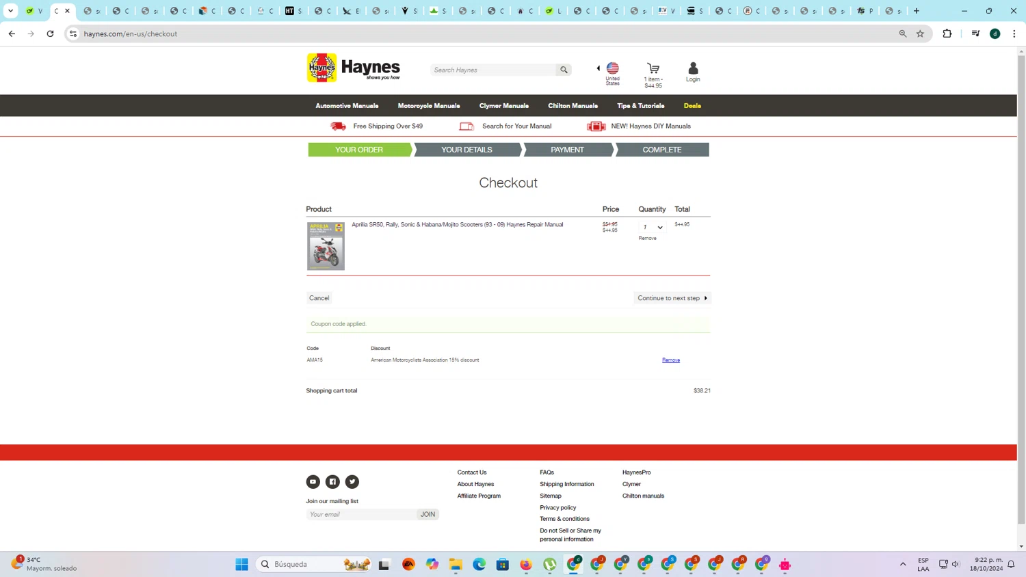Open Automotive Manuals menu
This screenshot has height=577, width=1026.
[x=347, y=106]
